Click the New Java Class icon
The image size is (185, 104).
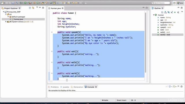click(x=38, y=3)
